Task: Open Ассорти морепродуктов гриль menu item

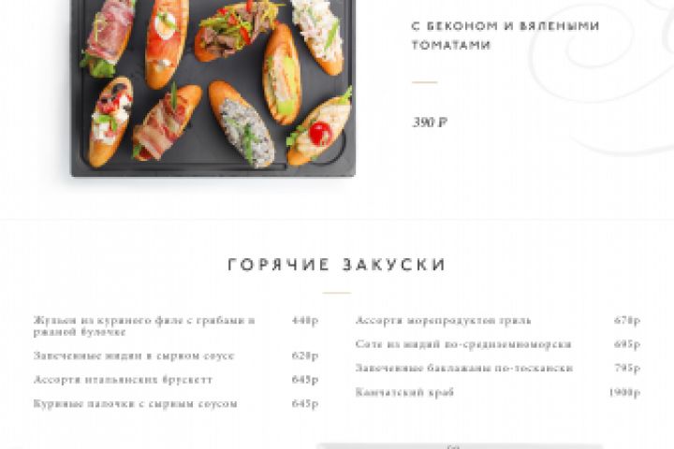Action: 444,321
